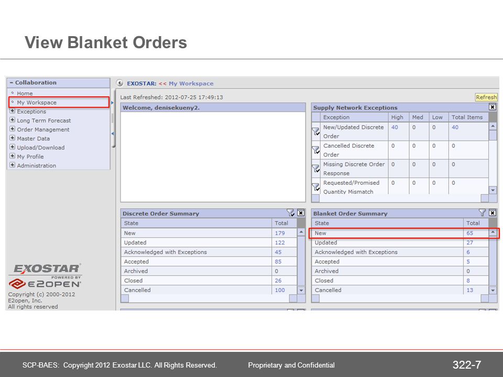Screen dimensions: 503x377
Task: Close the Discrete Order Summary panel
Action: [301, 213]
